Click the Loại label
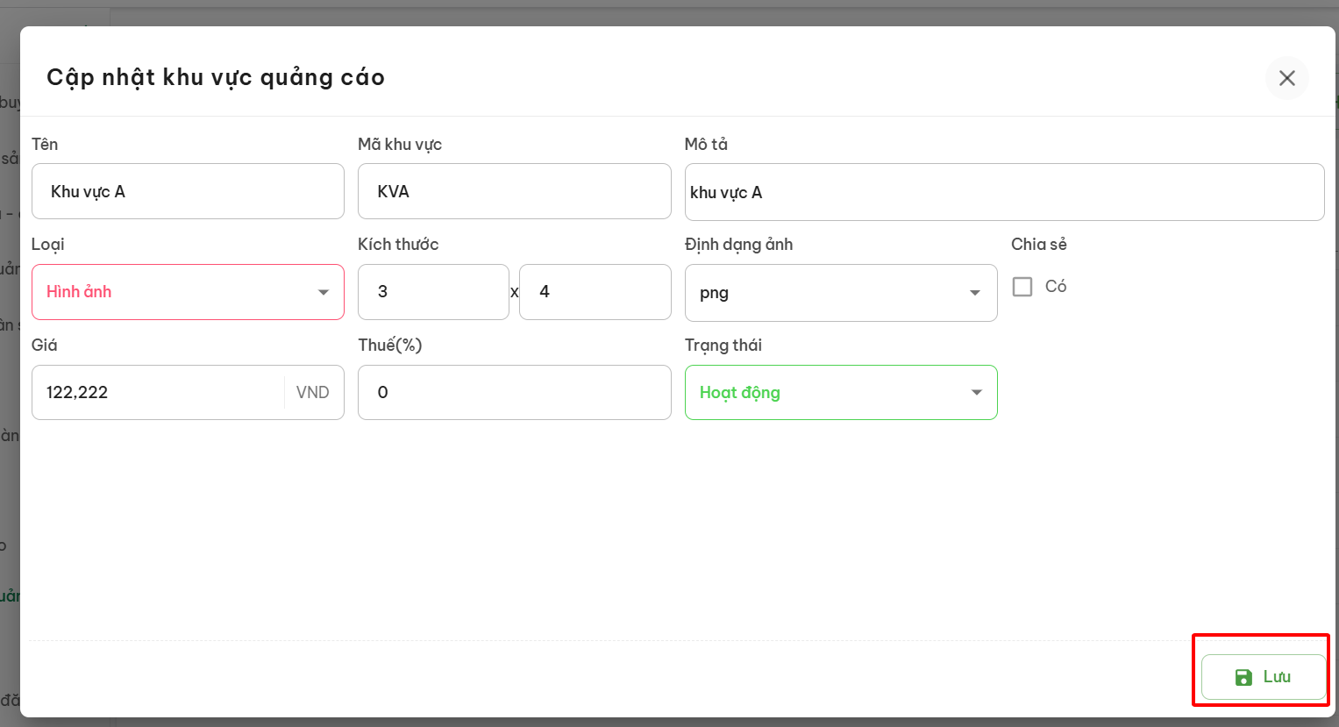The image size is (1339, 727). tap(48, 245)
